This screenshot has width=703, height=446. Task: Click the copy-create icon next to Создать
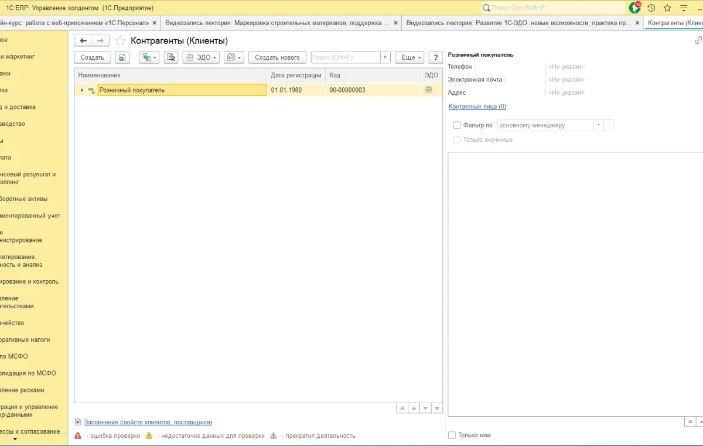tap(122, 57)
